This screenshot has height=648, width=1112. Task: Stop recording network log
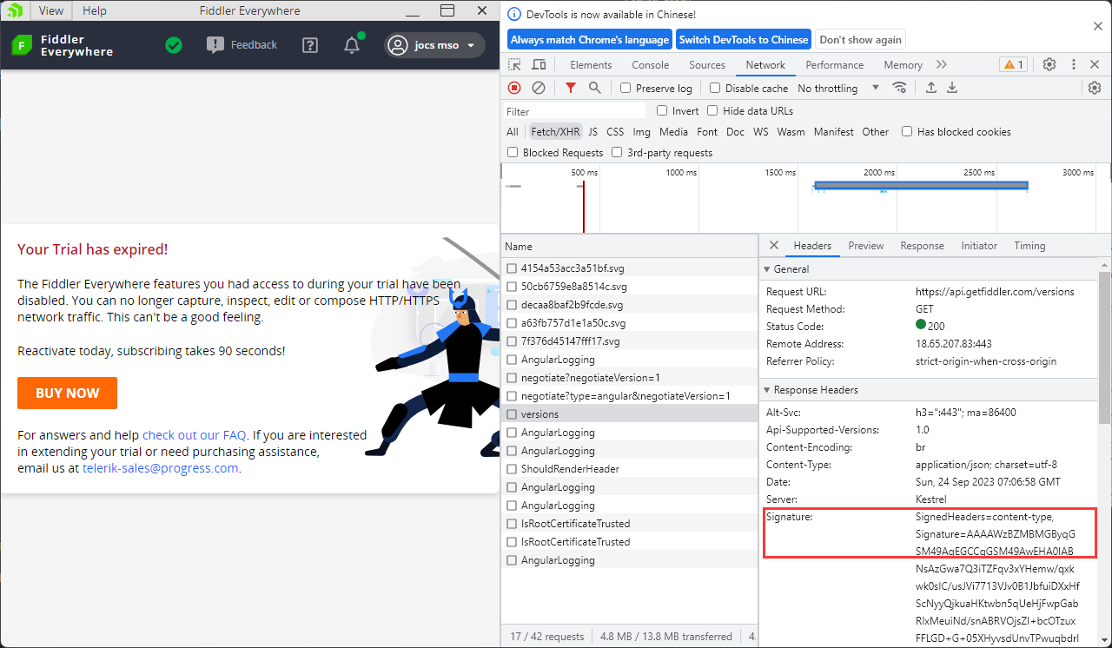pos(514,88)
